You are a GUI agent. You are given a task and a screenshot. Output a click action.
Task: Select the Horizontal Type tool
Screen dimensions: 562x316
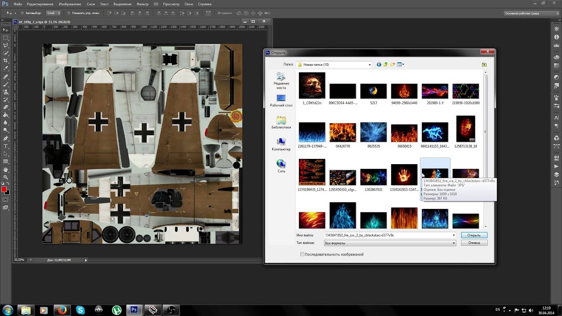6,146
